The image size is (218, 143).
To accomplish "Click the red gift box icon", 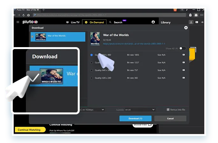I will [175, 10].
